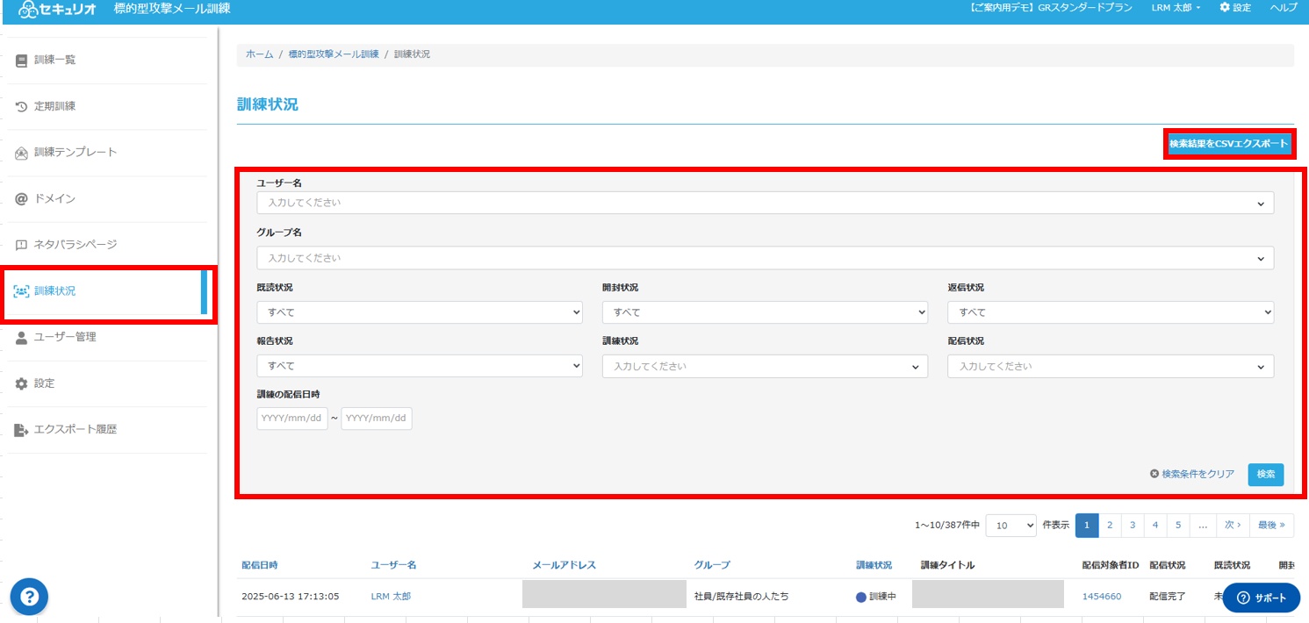Open the 訓練一覧 sidebar icon
The width and height of the screenshot is (1309, 623).
(22, 61)
